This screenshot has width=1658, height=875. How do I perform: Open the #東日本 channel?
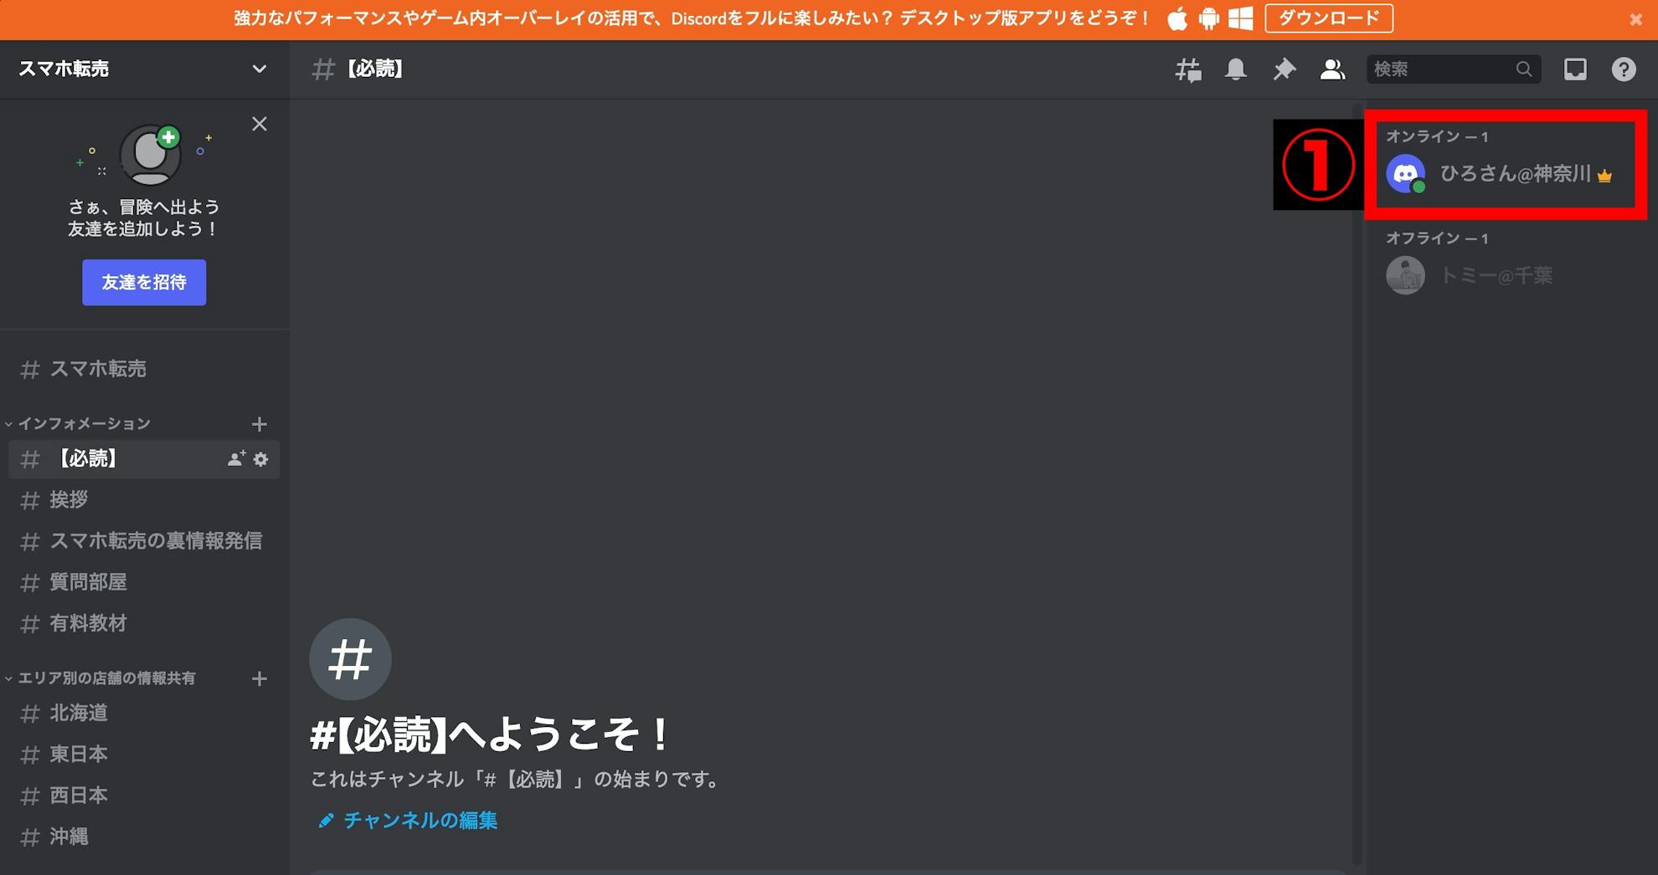[x=144, y=755]
